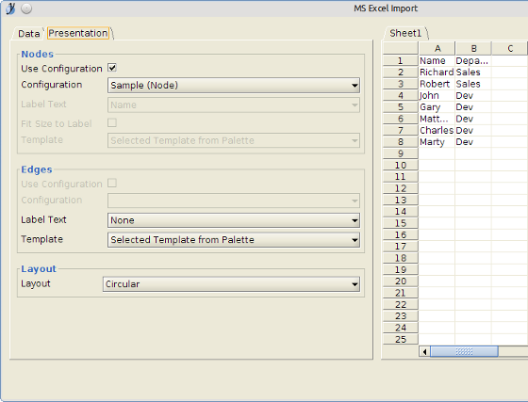Viewport: 528px width, 402px height.
Task: Click cell containing Robert
Action: click(437, 84)
